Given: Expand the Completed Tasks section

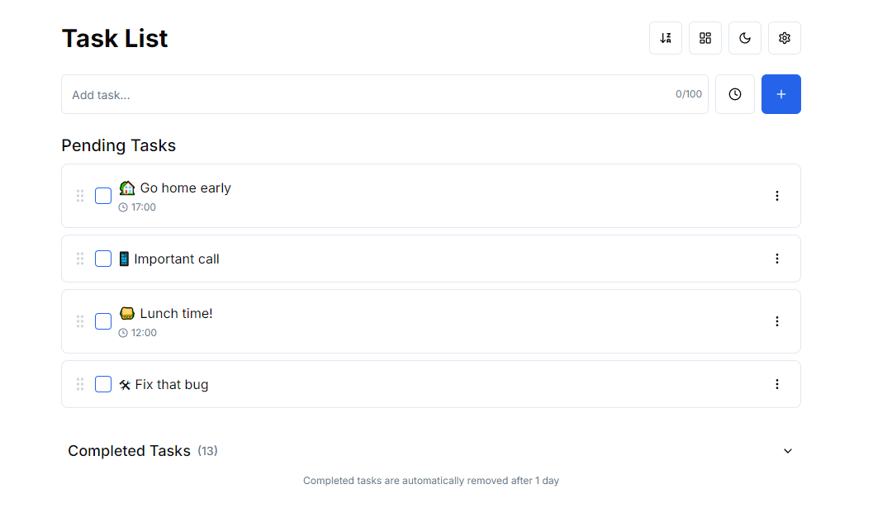Looking at the screenshot, I should [x=787, y=451].
